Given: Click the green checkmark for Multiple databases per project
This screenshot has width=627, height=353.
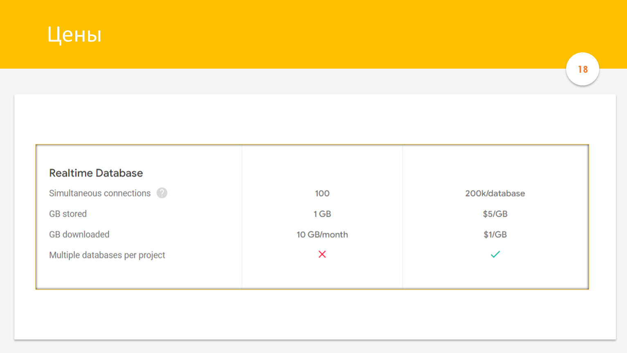Looking at the screenshot, I should [495, 255].
